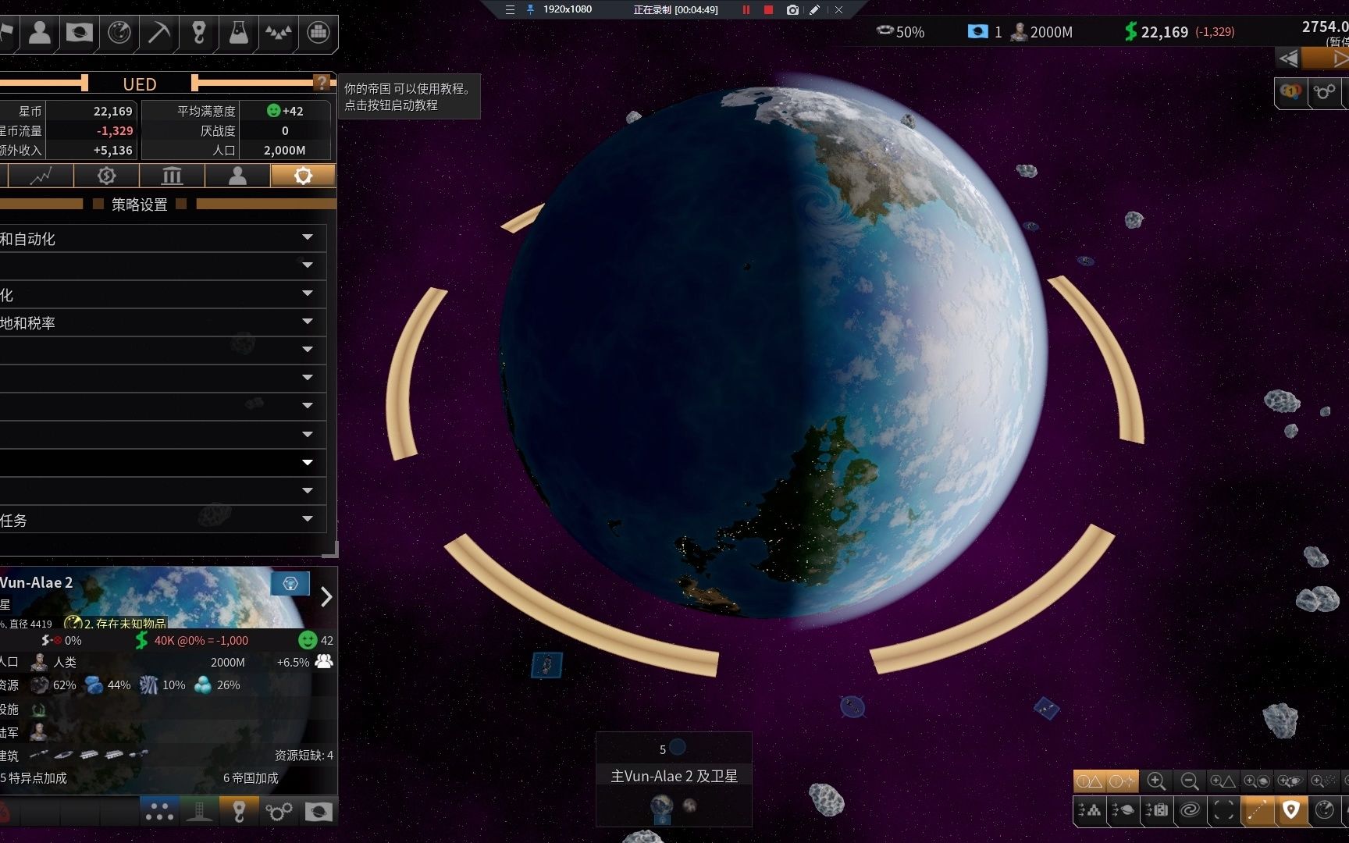1349x843 pixels.
Task: Open the research flask icon
Action: 239,33
